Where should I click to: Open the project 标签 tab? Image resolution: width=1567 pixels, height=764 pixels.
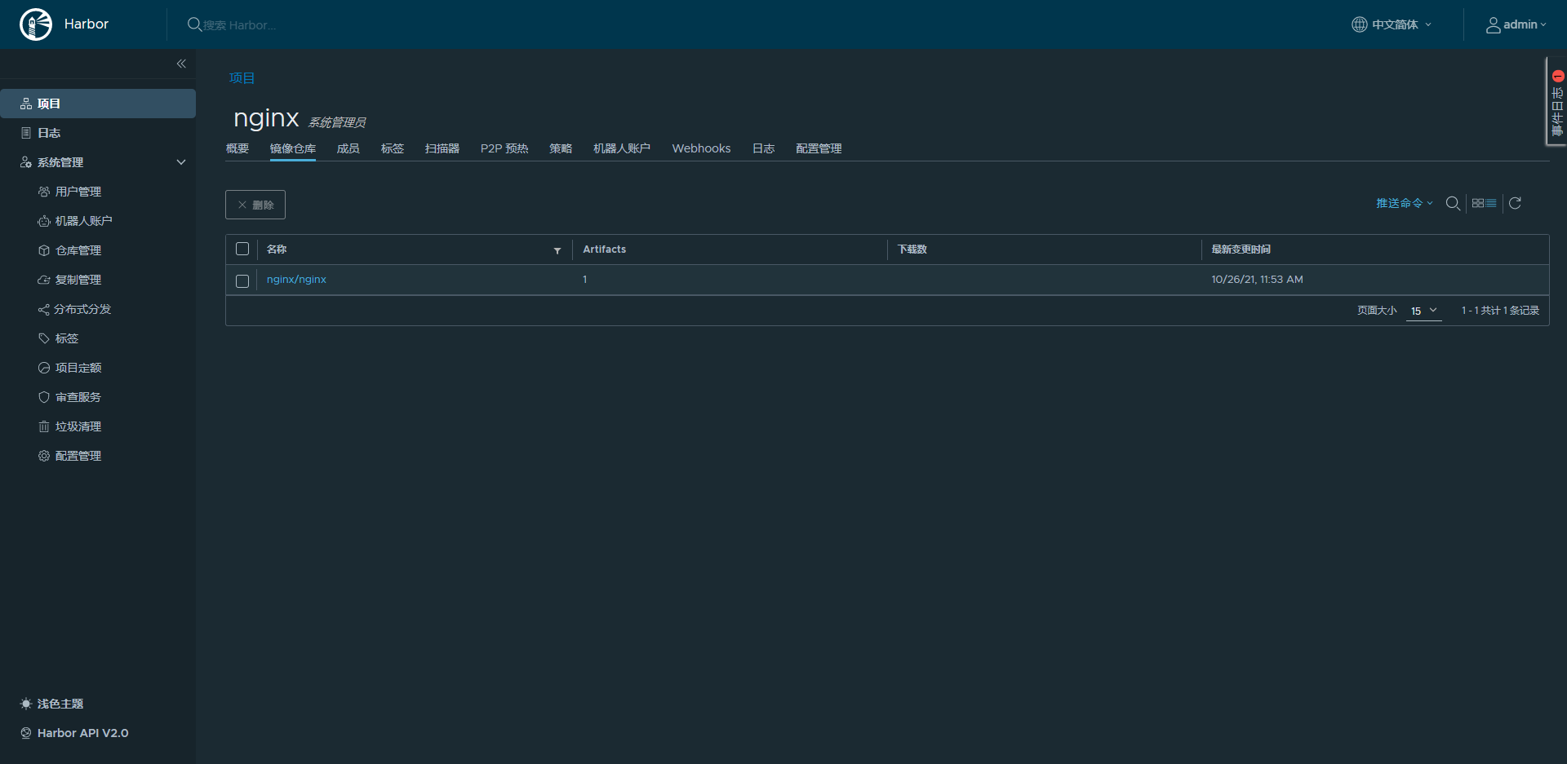393,148
